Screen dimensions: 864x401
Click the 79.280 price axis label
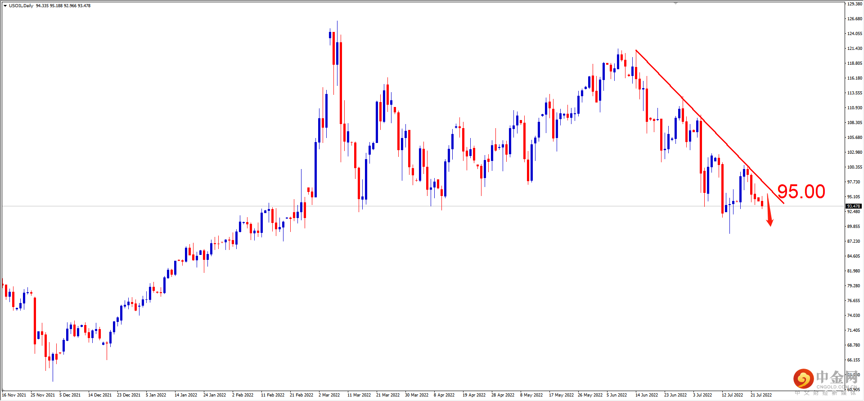pos(854,286)
